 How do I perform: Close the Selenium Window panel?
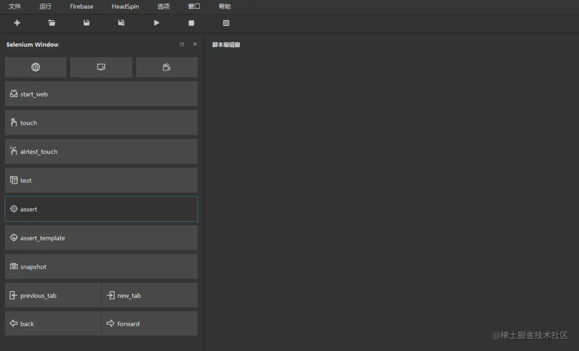[x=195, y=45]
